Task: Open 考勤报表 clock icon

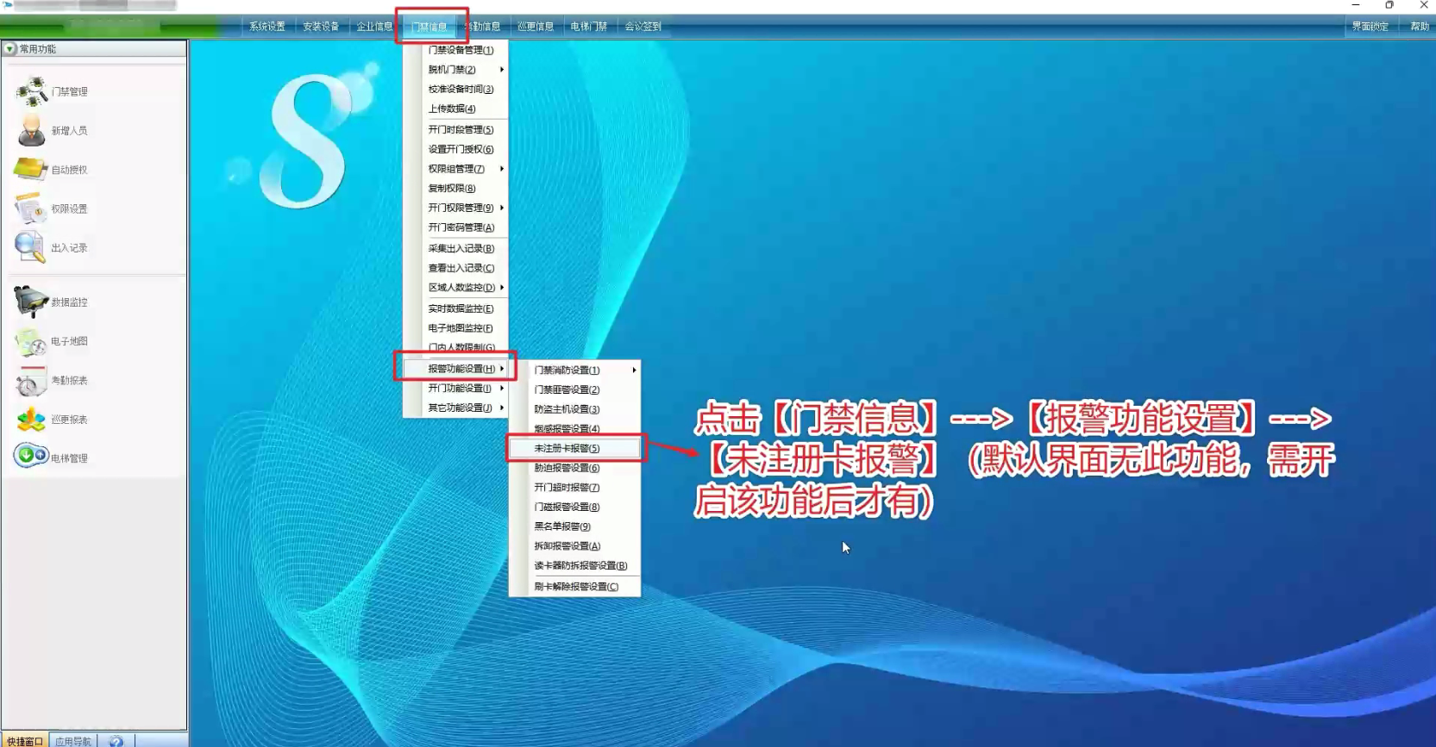Action: [x=31, y=380]
